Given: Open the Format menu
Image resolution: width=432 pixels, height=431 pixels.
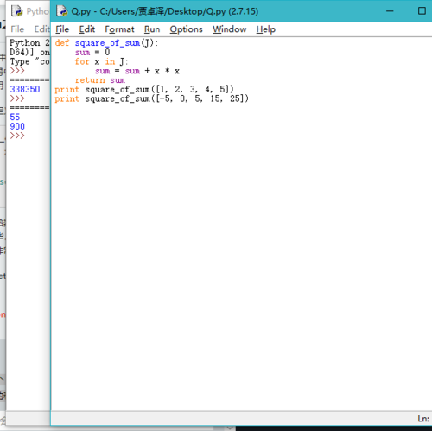Looking at the screenshot, I should tap(119, 29).
